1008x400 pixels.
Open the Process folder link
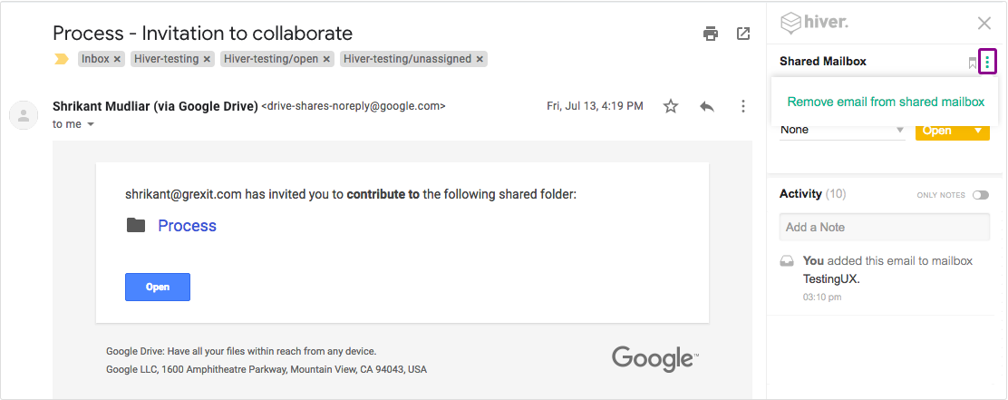click(187, 226)
